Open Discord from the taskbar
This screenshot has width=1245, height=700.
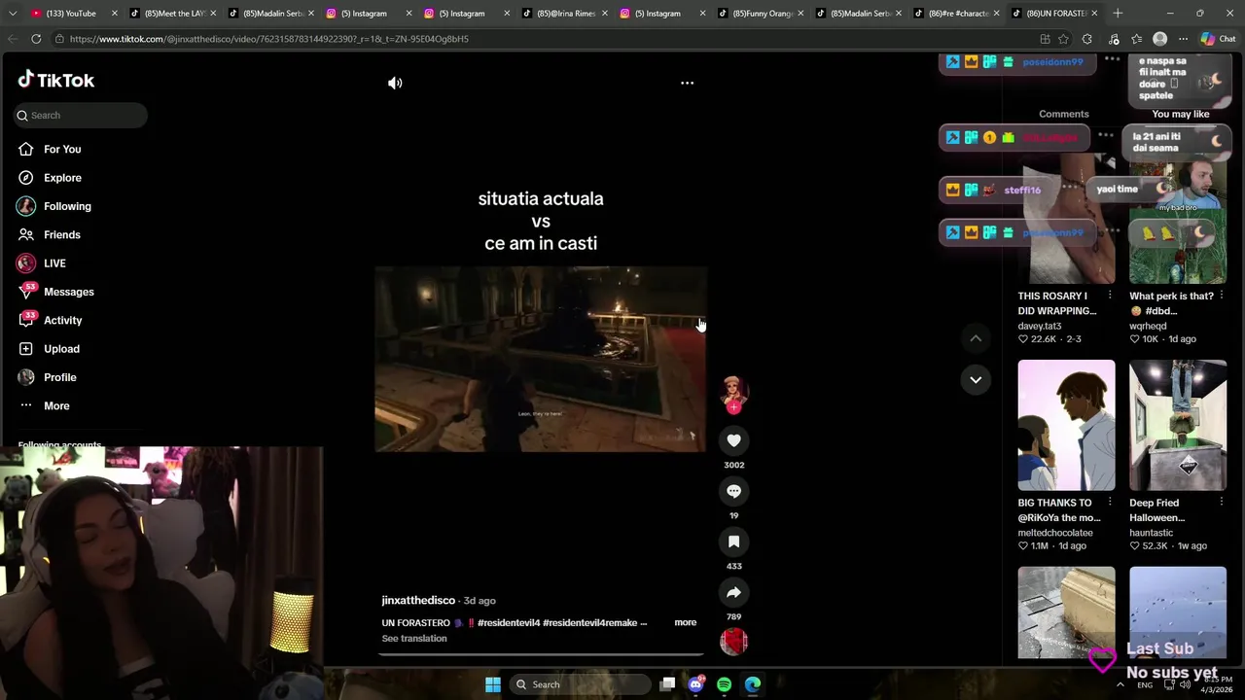point(695,684)
